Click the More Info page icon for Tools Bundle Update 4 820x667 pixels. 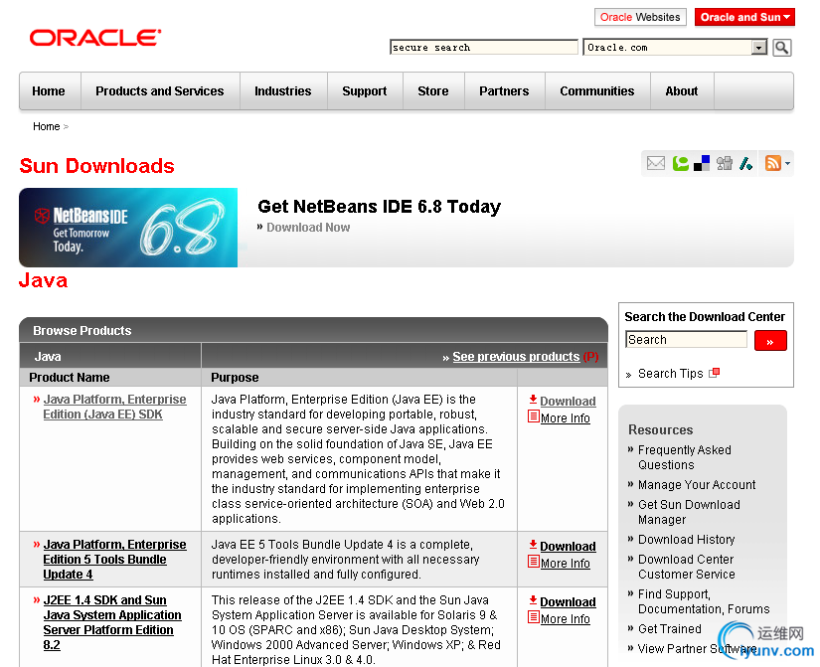[x=534, y=563]
